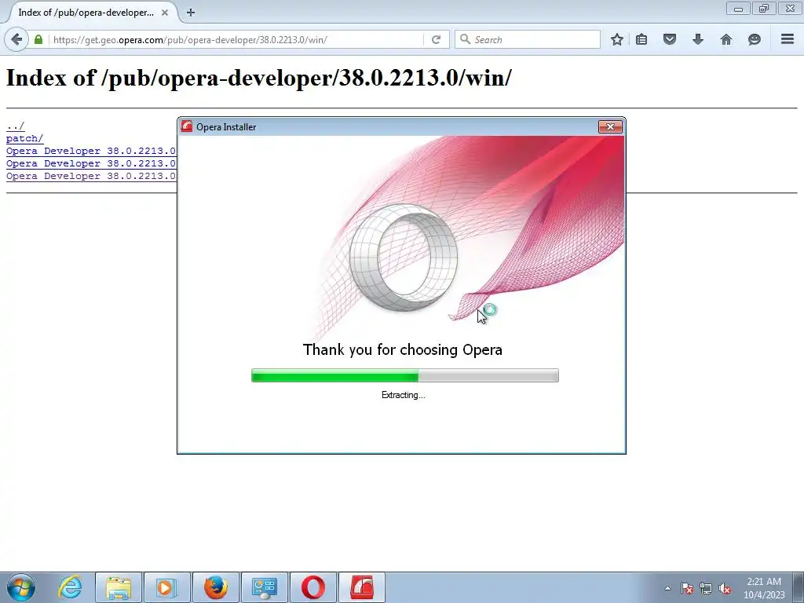
Task: Reload the page with the refresh icon
Action: pyautogui.click(x=437, y=39)
